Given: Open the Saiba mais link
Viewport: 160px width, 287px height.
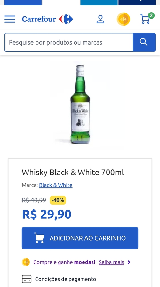Looking at the screenshot, I should (111, 262).
